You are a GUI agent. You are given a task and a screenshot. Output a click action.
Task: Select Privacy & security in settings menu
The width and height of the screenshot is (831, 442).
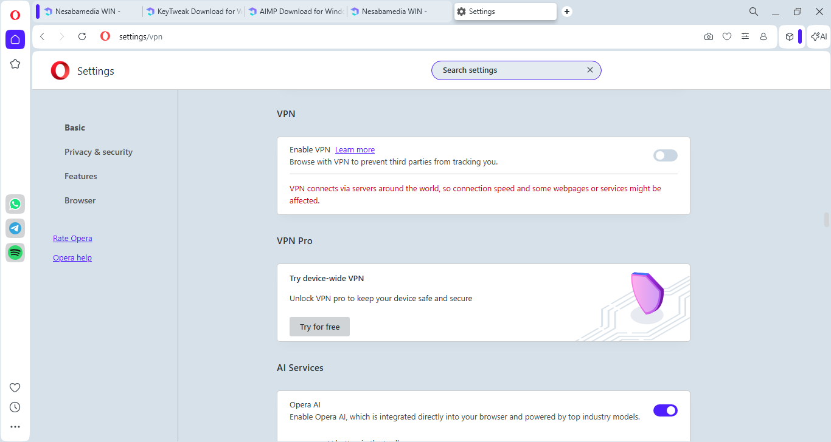tap(99, 152)
